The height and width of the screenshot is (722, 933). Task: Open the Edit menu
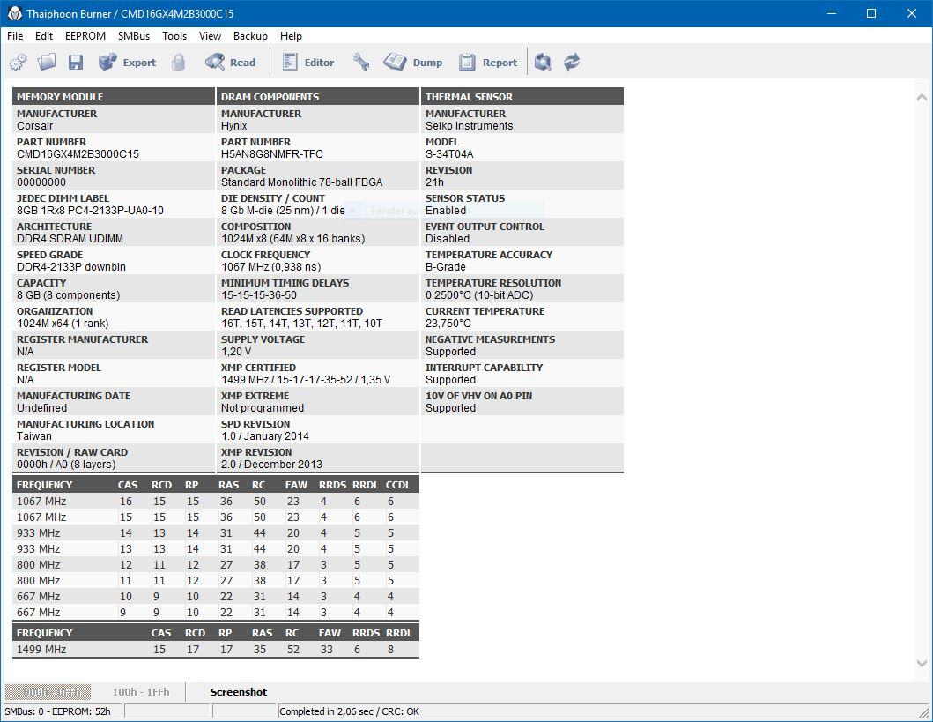click(44, 36)
